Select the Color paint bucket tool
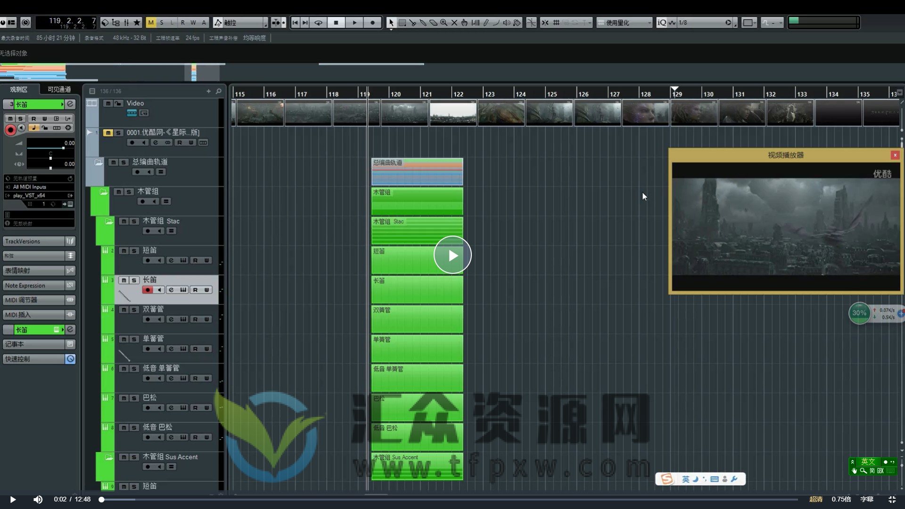Screen dimensions: 905x509 click(x=517, y=22)
